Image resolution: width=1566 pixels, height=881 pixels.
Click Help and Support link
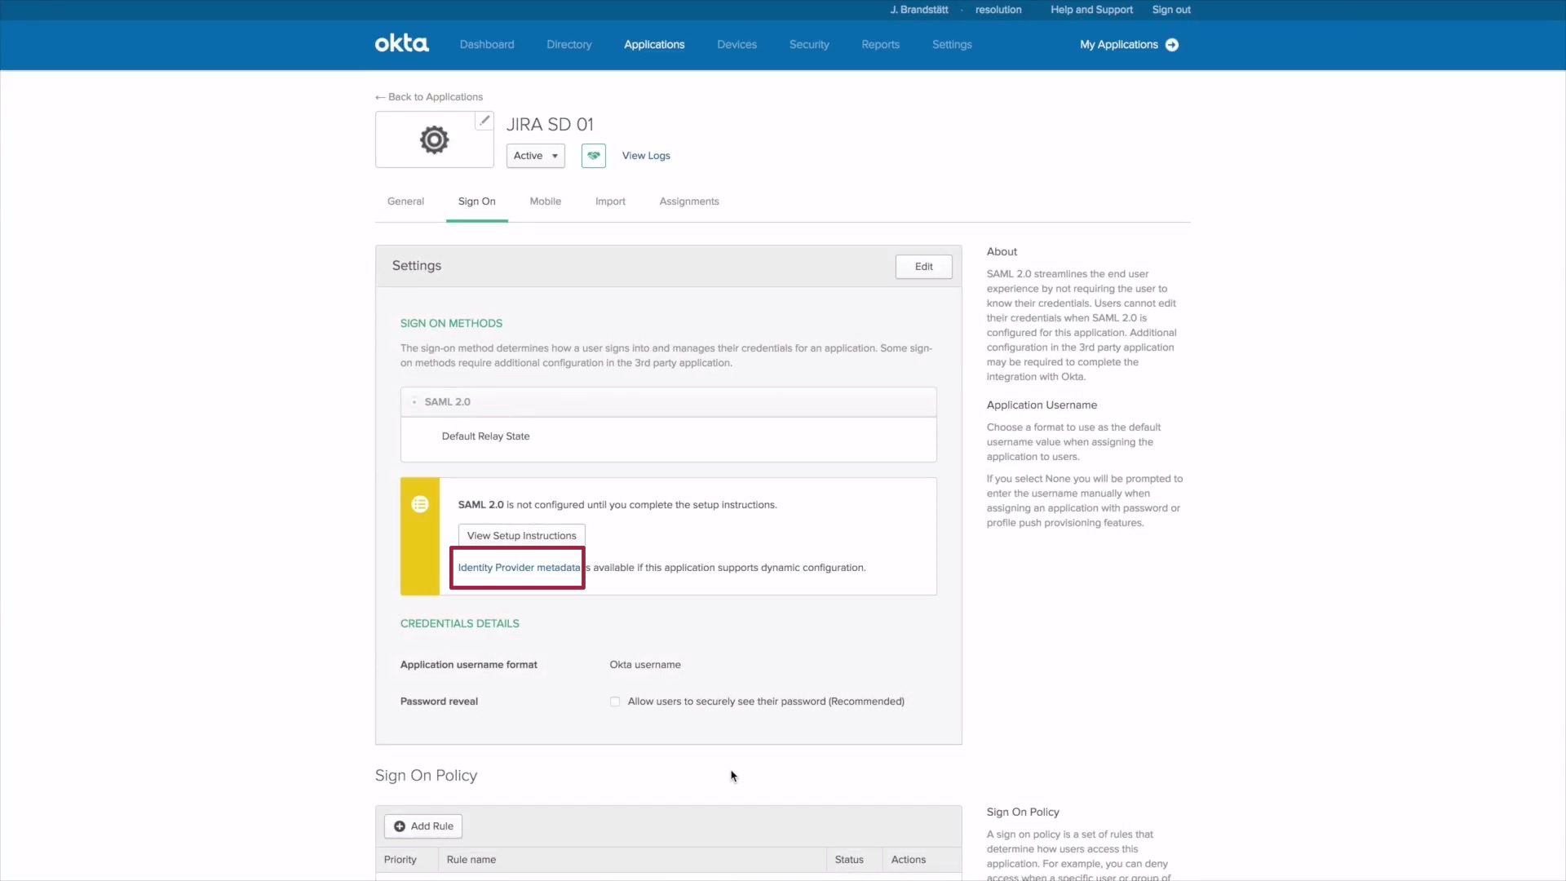click(1091, 10)
